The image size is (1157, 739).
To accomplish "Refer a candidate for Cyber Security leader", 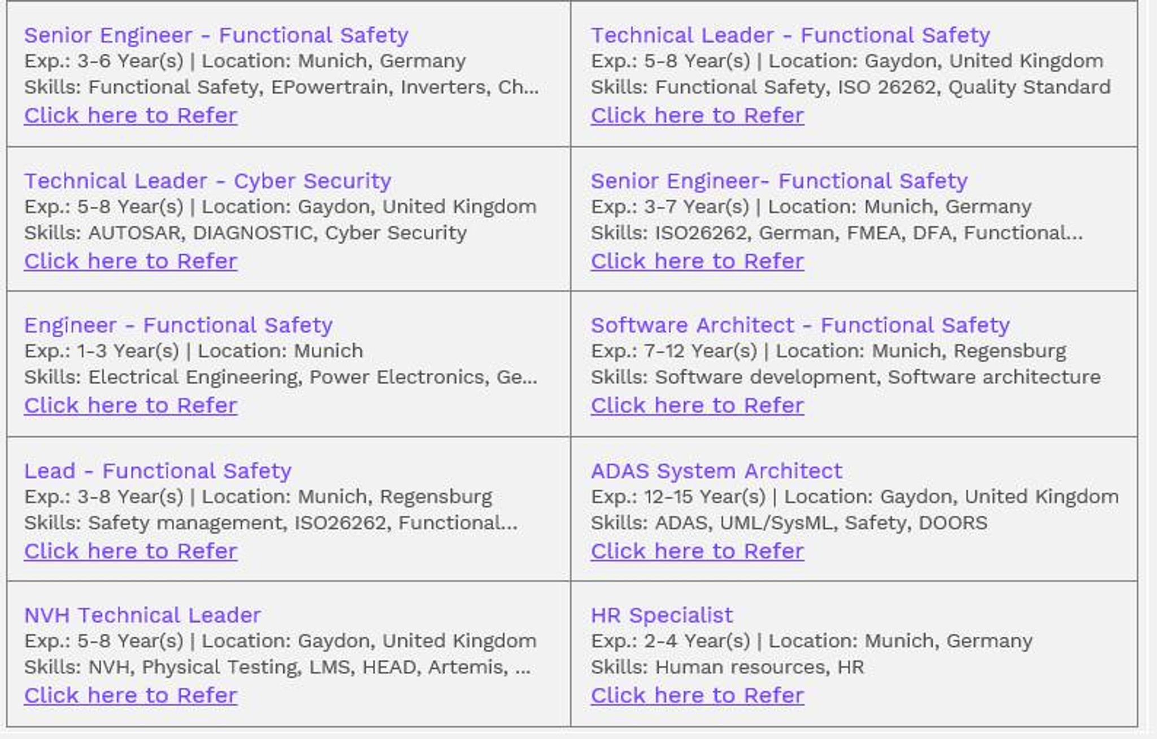I will pyautogui.click(x=131, y=261).
